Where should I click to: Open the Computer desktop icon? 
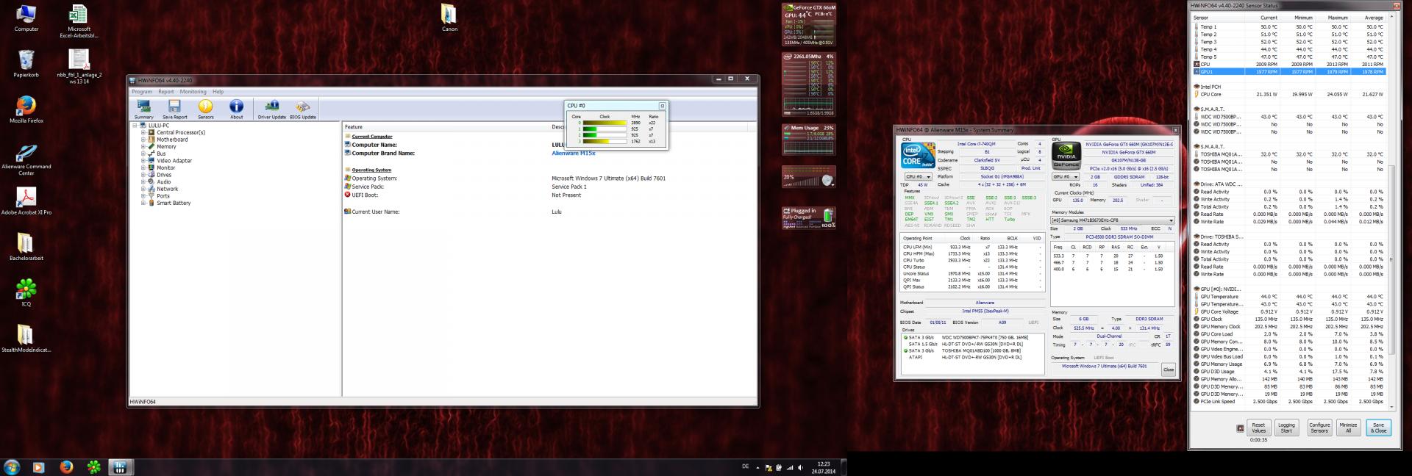(x=26, y=18)
